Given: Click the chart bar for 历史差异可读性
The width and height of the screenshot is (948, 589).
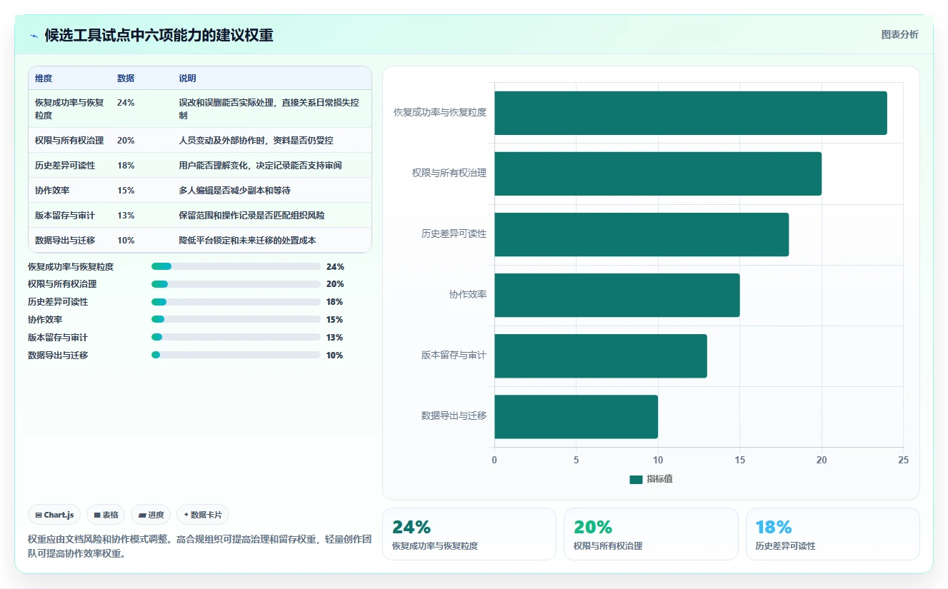Looking at the screenshot, I should point(642,234).
